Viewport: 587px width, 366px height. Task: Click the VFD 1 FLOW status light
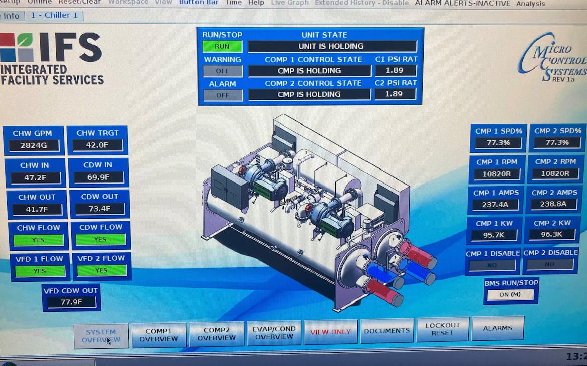(39, 271)
